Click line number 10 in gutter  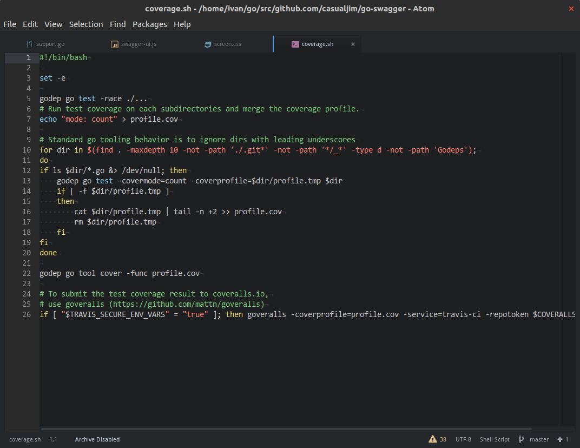(x=27, y=150)
